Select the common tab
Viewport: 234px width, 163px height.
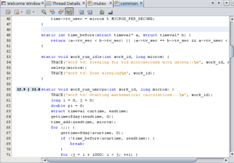[x=129, y=3]
